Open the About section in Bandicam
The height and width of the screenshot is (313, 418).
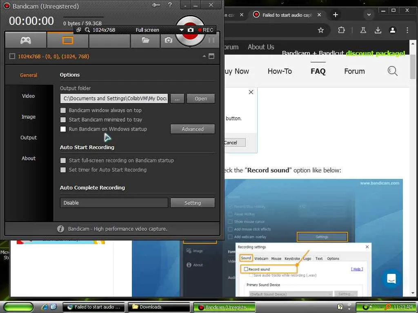tap(29, 158)
